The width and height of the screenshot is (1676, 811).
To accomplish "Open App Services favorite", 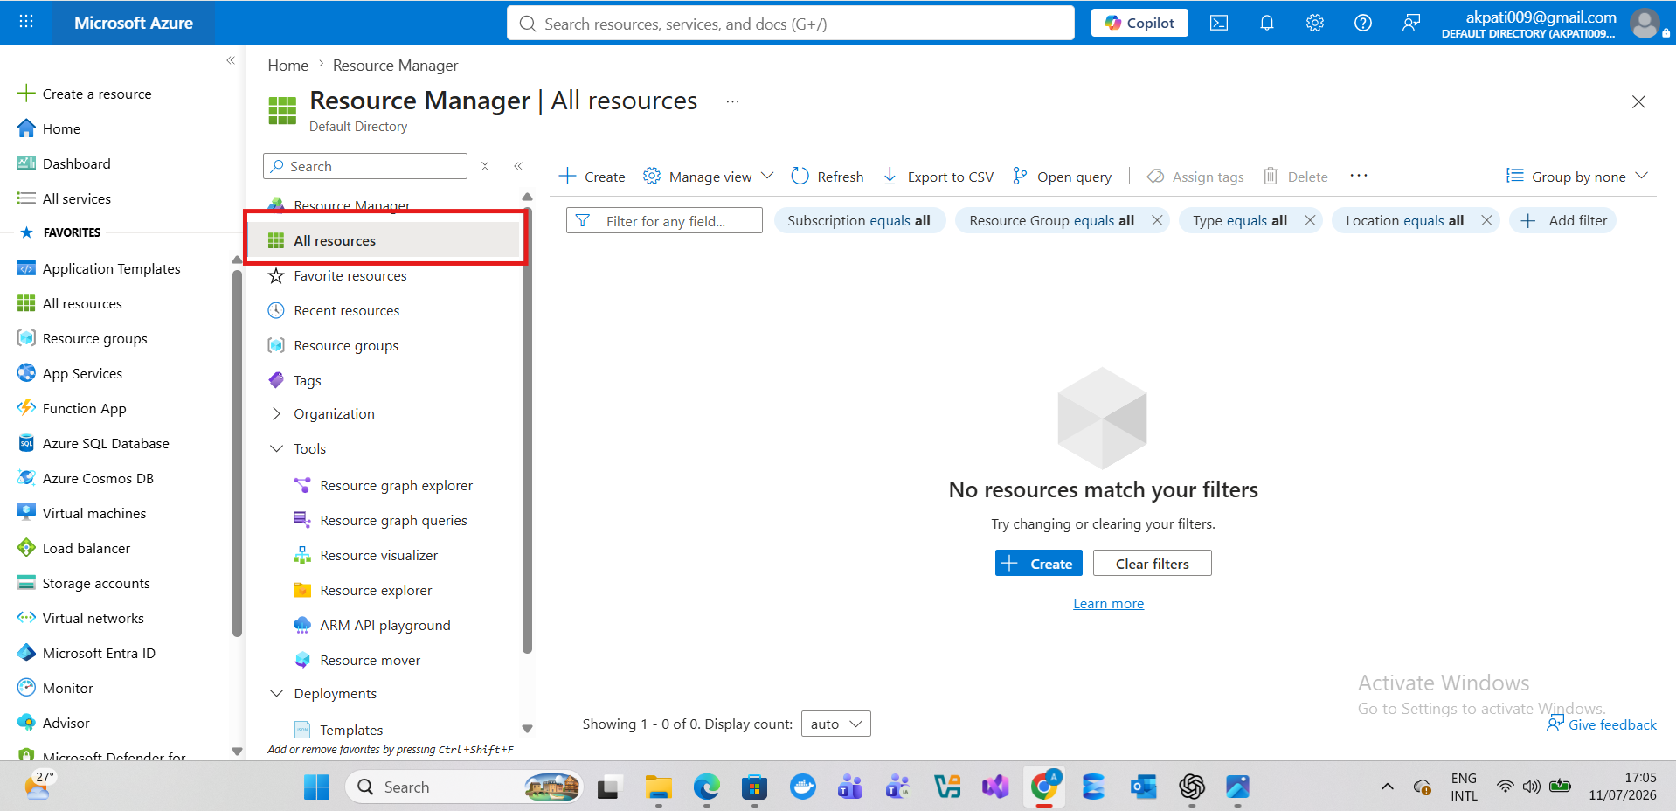I will coord(70,373).
